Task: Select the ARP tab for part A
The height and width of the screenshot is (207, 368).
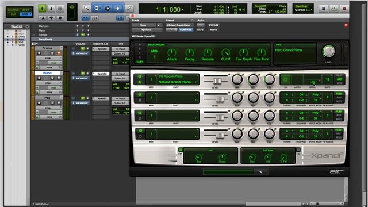Action: (x=339, y=79)
